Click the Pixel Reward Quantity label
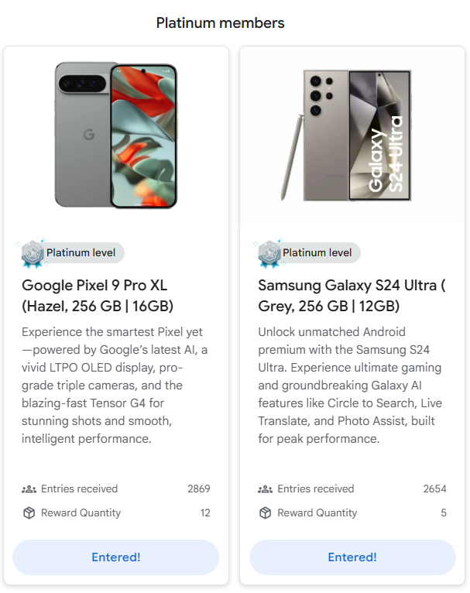The width and height of the screenshot is (470, 593). pyautogui.click(x=81, y=513)
